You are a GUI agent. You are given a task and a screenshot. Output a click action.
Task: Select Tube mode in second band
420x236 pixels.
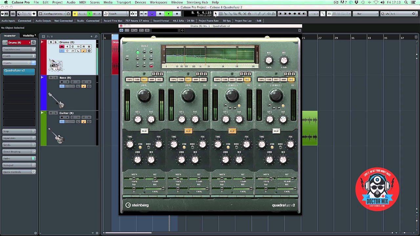181,80
